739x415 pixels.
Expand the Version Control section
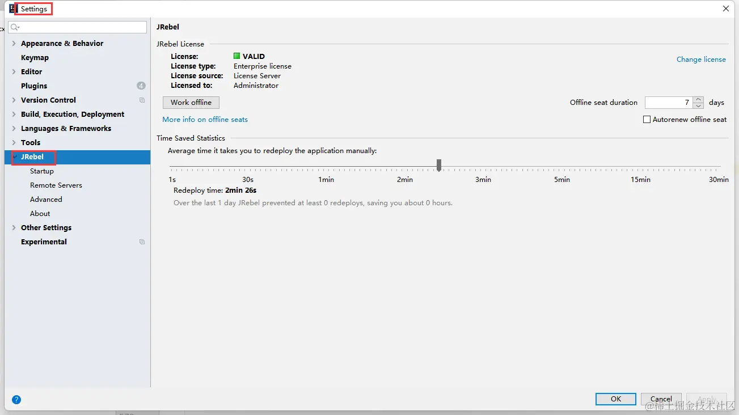point(14,100)
